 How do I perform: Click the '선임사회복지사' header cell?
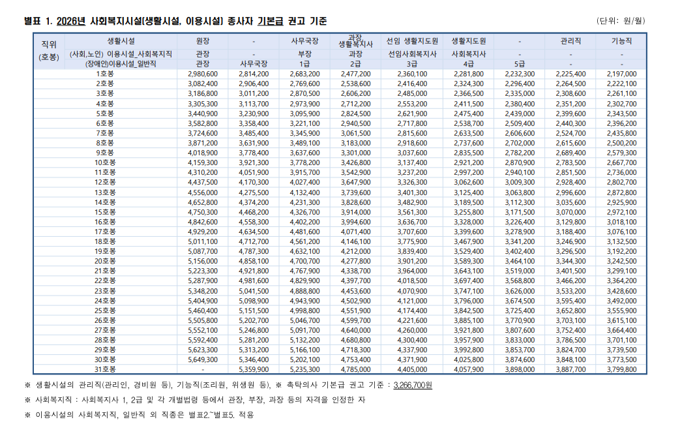tap(412, 54)
